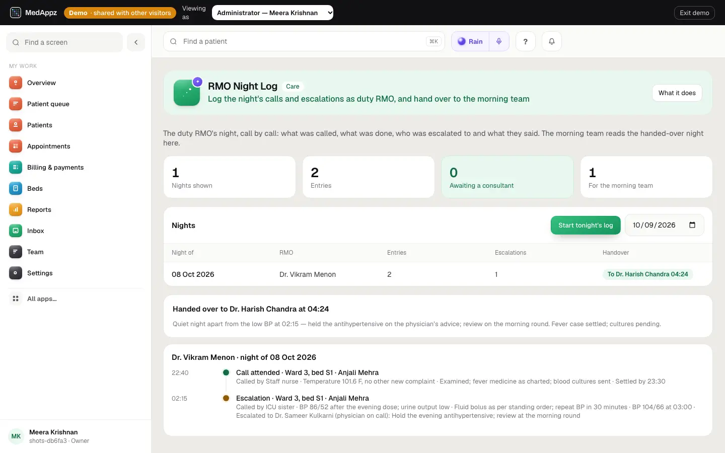Click the microphone voice icon
725x453 pixels.
coord(499,41)
